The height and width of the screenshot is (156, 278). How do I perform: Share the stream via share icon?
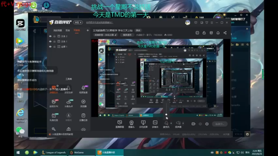coord(225,33)
